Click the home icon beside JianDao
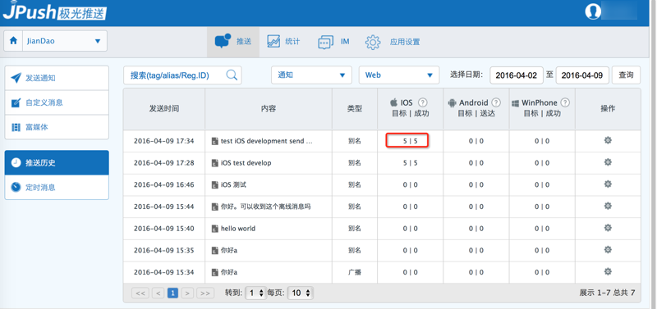The image size is (657, 309). [x=13, y=40]
